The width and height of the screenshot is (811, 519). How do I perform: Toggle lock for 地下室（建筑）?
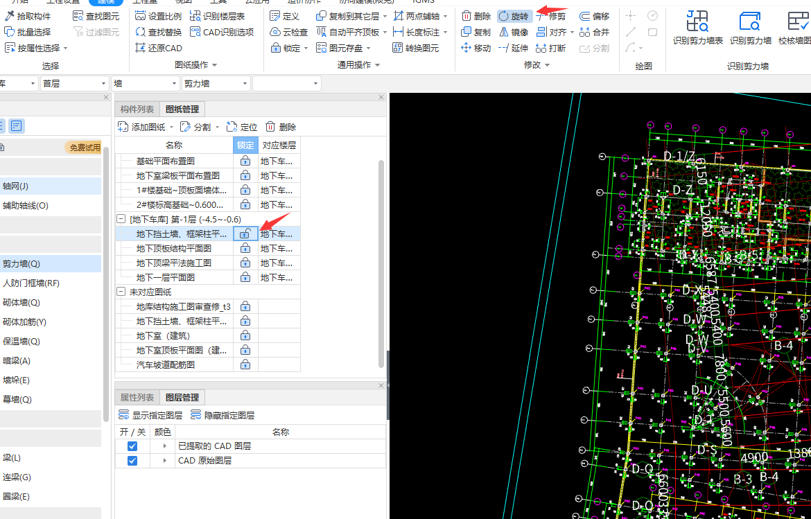click(245, 335)
